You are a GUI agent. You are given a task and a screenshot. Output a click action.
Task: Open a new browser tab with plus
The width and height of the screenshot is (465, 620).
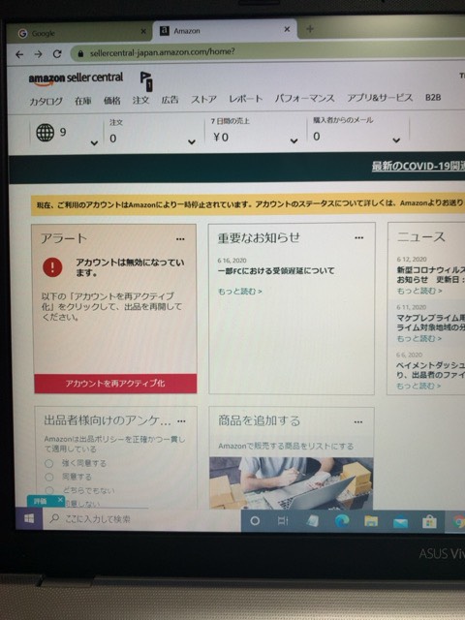[x=310, y=29]
